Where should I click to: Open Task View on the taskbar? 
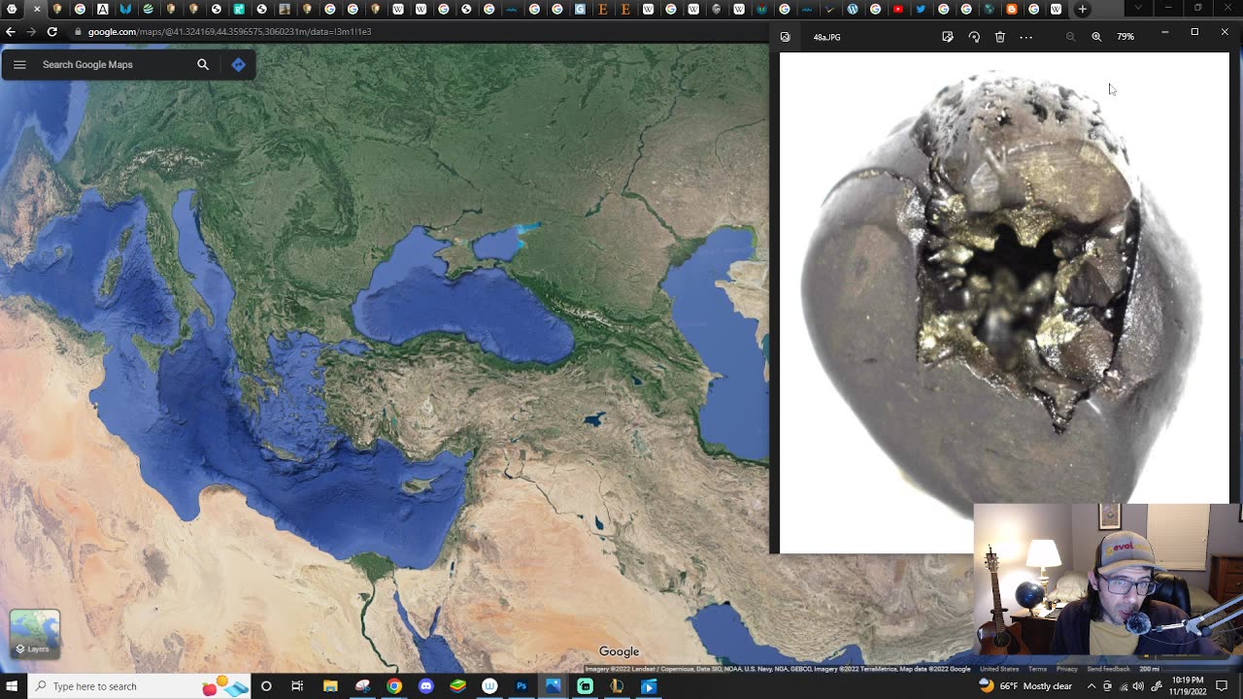297,686
